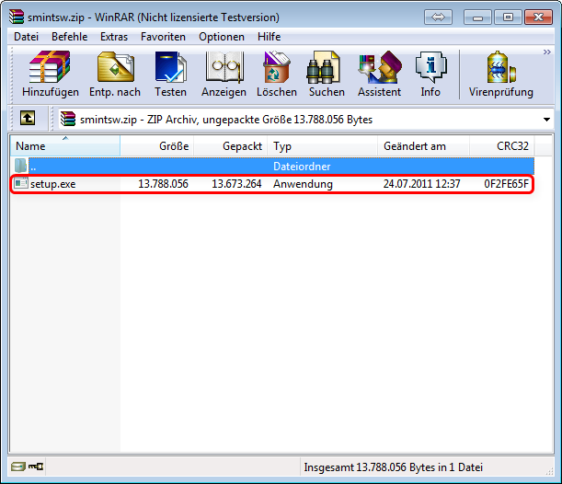Click the WinRAR title bar app icon
Screen dimensions: 562x484
click(17, 17)
